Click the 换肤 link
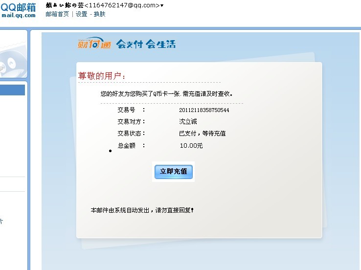The width and height of the screenshot is (361, 270). 99,14
